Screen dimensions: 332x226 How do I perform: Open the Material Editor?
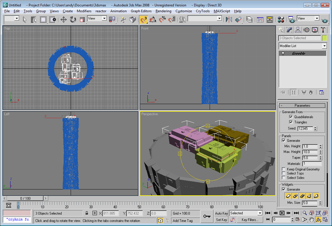[x=281, y=20]
